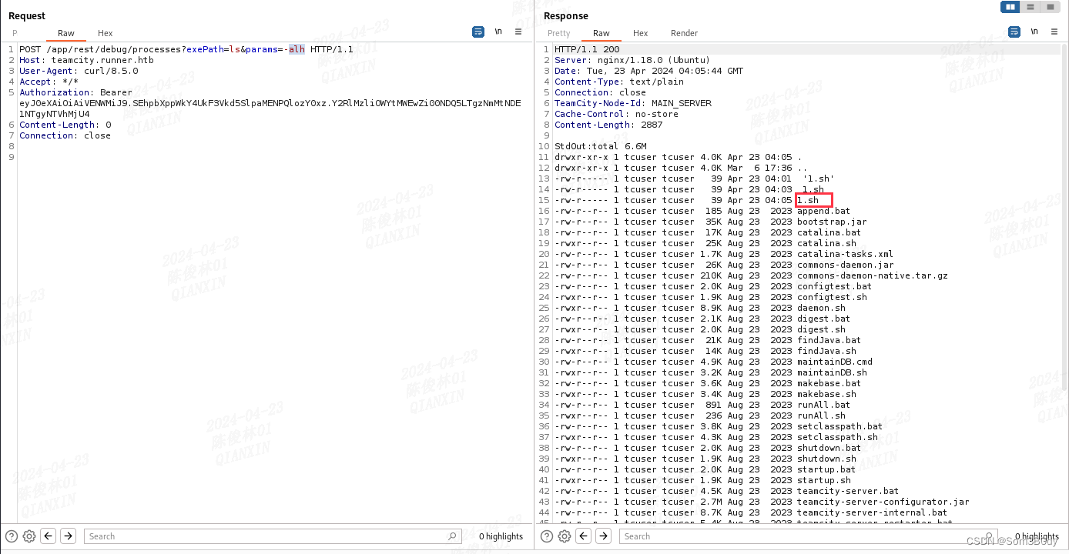The image size is (1069, 554).
Task: Click the 'bootstrap.jar' file entry
Action: tap(832, 222)
